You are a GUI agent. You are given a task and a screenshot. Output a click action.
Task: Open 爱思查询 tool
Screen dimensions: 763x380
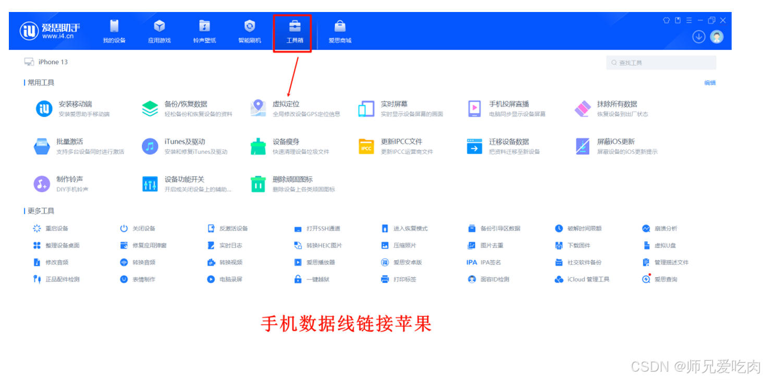[x=660, y=279]
